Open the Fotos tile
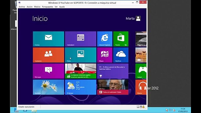 (80, 55)
